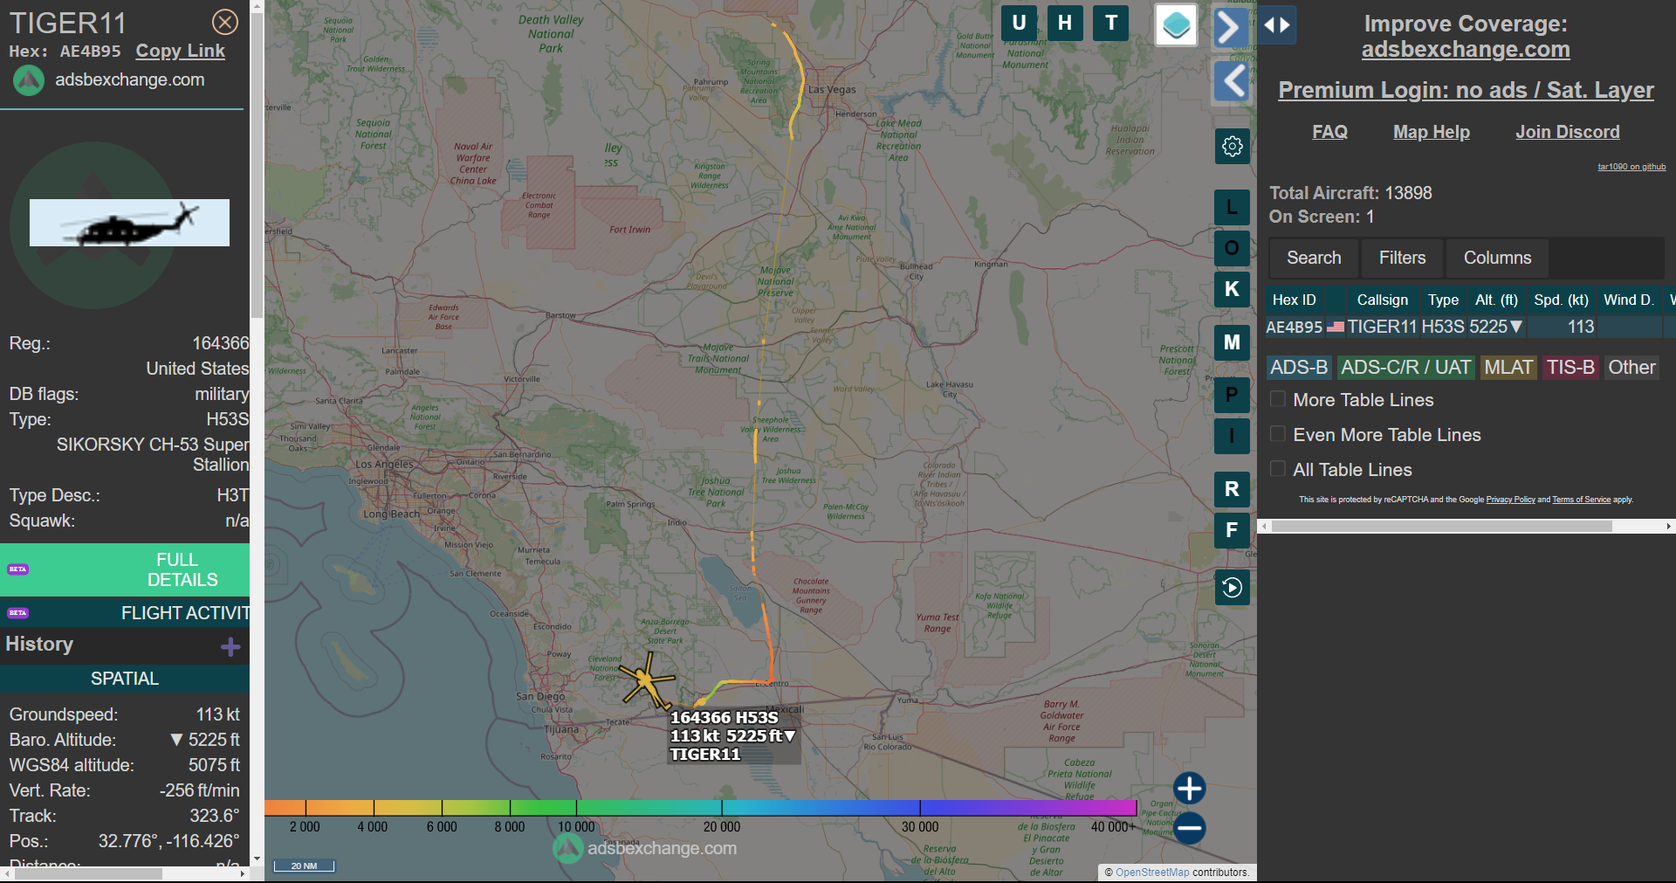Screen dimensions: 1676x883
Task: Click the F map button
Action: point(1233,530)
